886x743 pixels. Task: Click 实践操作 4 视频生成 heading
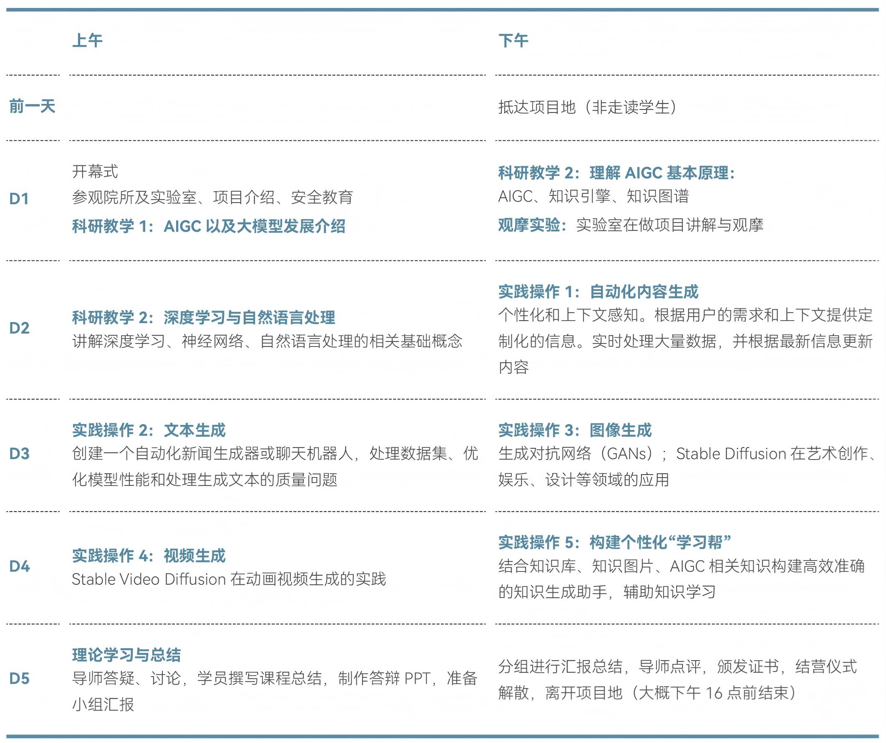[x=149, y=556]
